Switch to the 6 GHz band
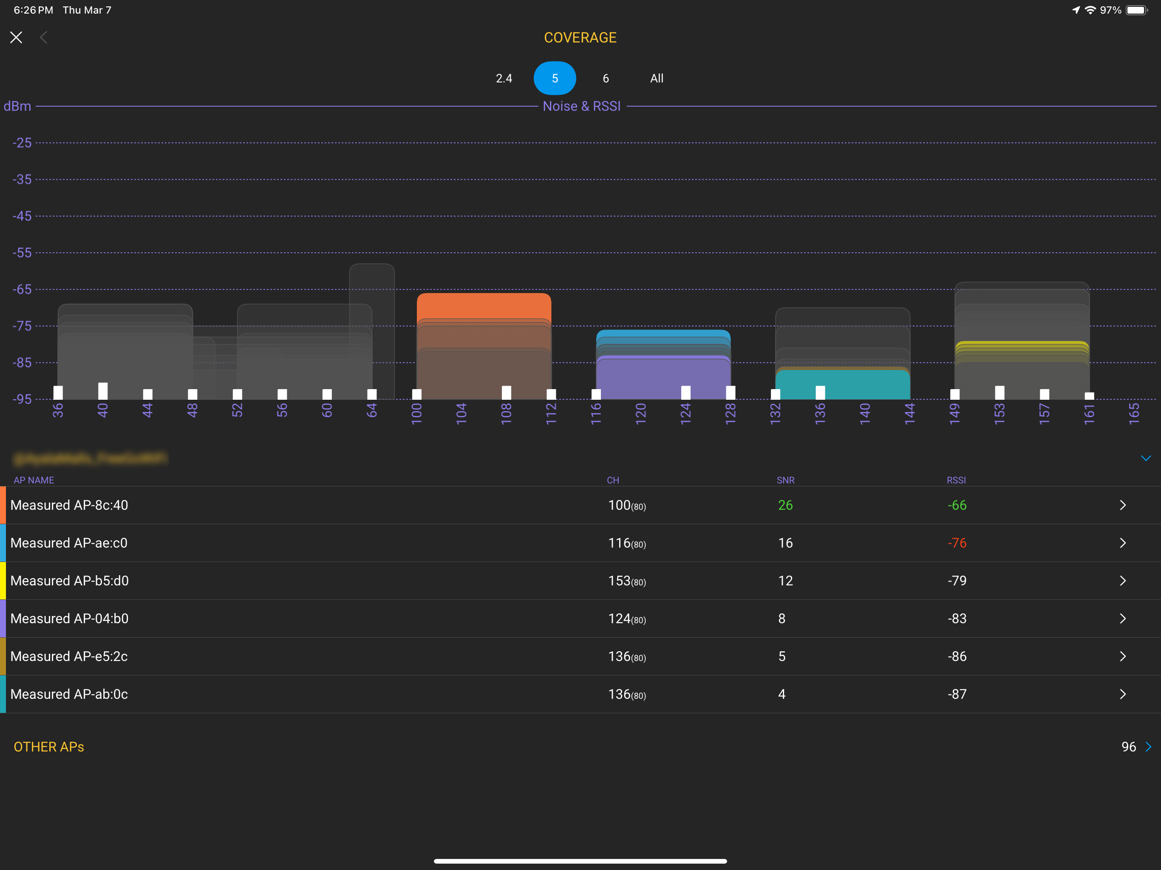The width and height of the screenshot is (1161, 870). pyautogui.click(x=606, y=78)
